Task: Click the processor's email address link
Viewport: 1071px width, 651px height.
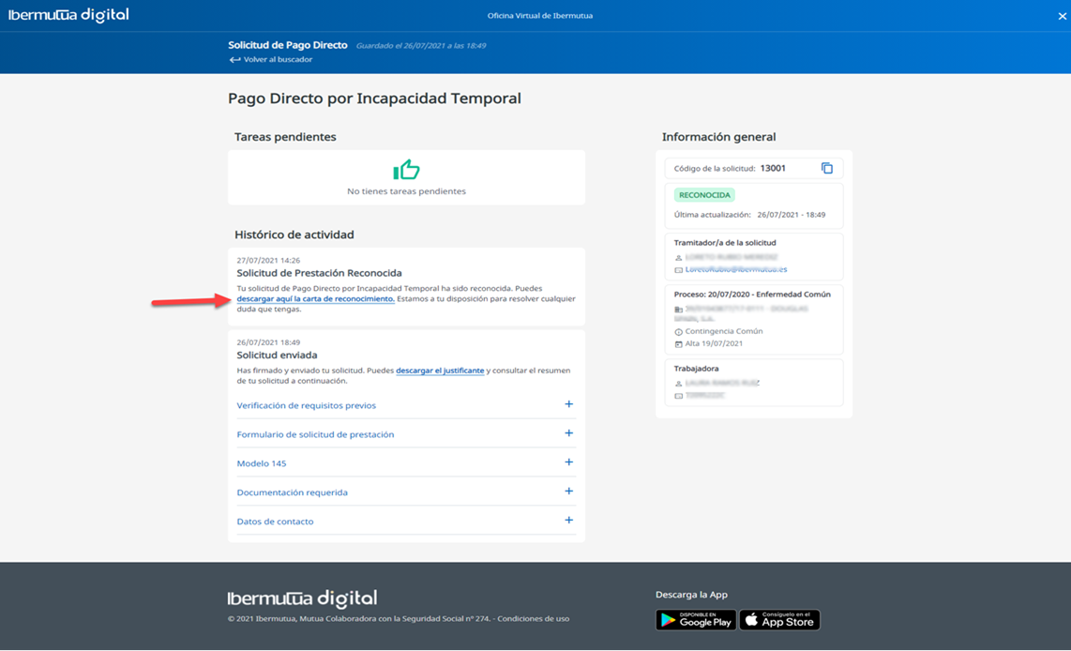Action: [x=735, y=269]
